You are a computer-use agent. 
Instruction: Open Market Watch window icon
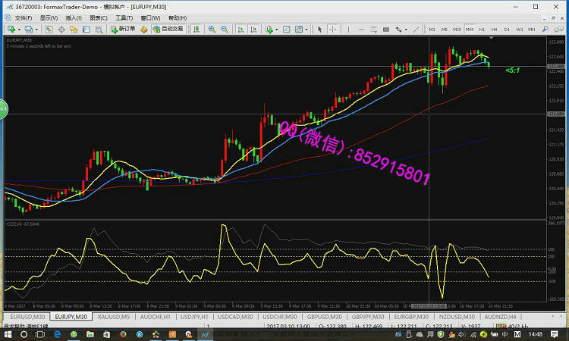tap(49, 29)
